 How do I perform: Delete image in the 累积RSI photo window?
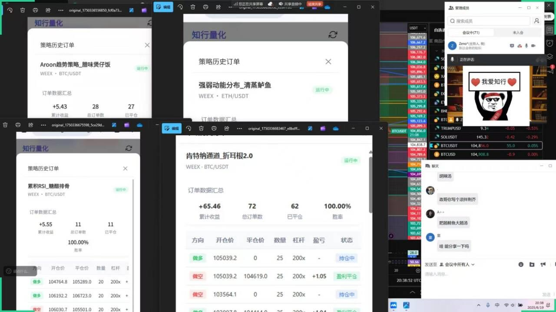[x=5, y=125]
